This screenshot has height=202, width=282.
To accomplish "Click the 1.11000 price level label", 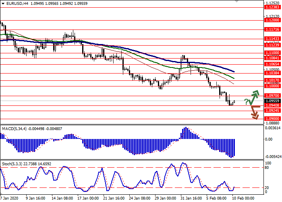I will [x=272, y=53].
